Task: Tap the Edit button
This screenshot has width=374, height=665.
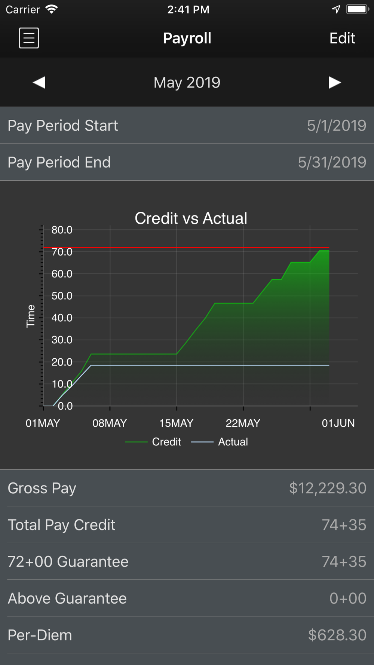Action: click(342, 38)
